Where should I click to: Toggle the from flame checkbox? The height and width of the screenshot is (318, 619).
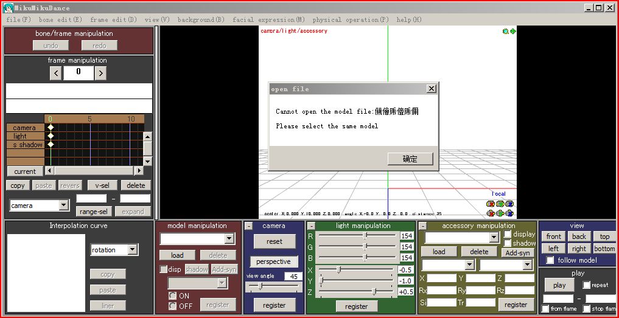[545, 308]
